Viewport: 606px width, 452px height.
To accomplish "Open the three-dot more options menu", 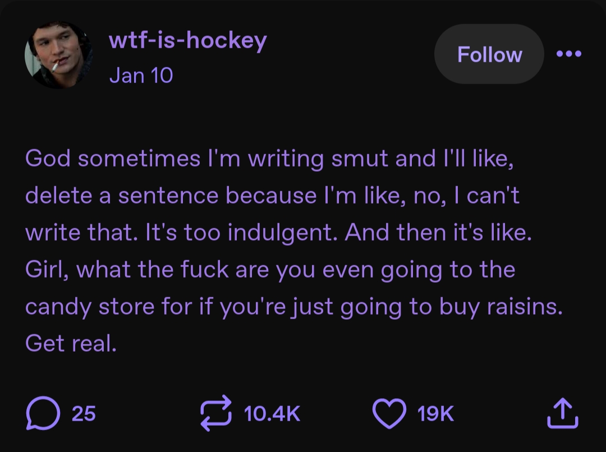I will [569, 54].
